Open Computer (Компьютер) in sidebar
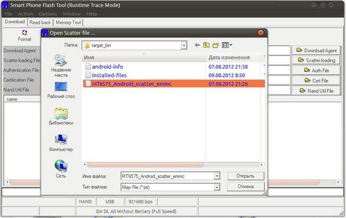 [61, 142]
